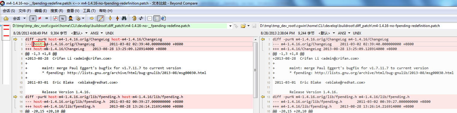Click right line 4 '@@ -1,3 +1,8 @@'
The height and width of the screenshot is (113, 457).
[289, 54]
